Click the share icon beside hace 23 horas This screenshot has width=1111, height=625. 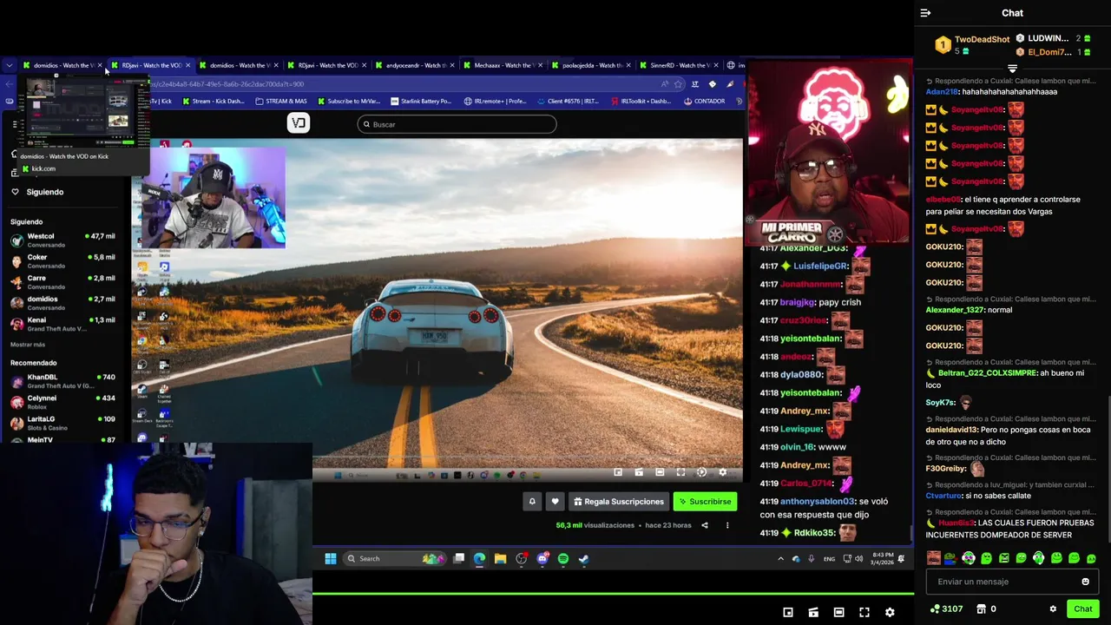click(x=705, y=525)
